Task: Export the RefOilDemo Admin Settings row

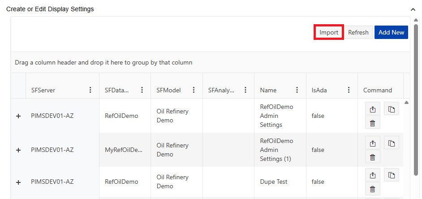Action: point(372,110)
